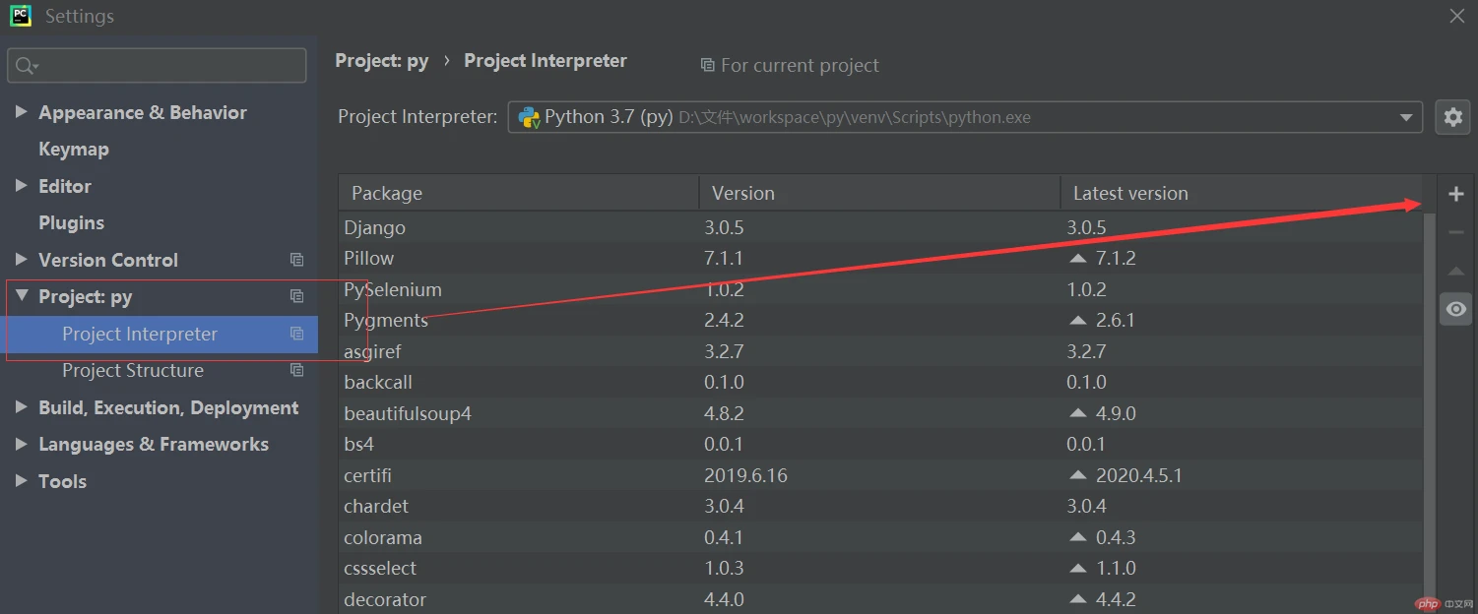1478x614 pixels.
Task: Toggle the show early releases eye icon
Action: [1455, 309]
